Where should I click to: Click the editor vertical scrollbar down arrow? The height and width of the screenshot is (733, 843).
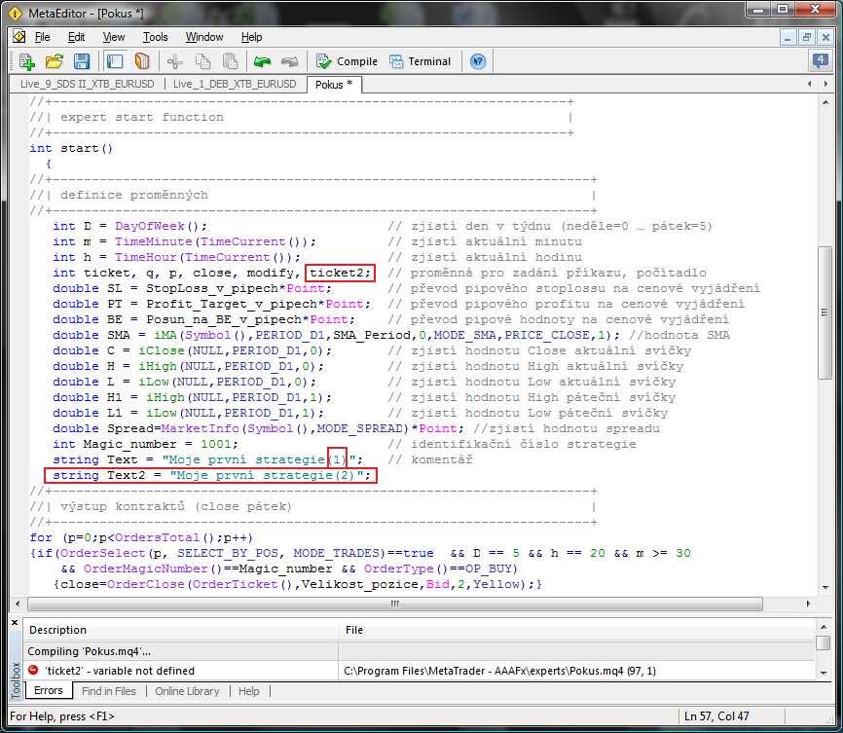(x=825, y=588)
